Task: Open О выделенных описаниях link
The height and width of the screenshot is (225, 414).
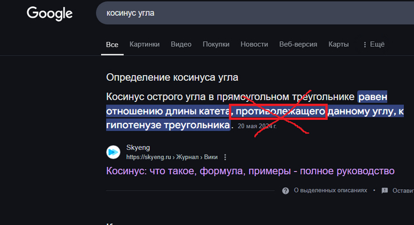Action: 330,190
